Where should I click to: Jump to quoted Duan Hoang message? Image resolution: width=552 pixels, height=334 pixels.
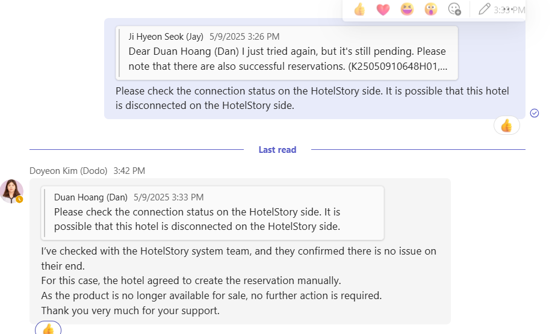(212, 212)
